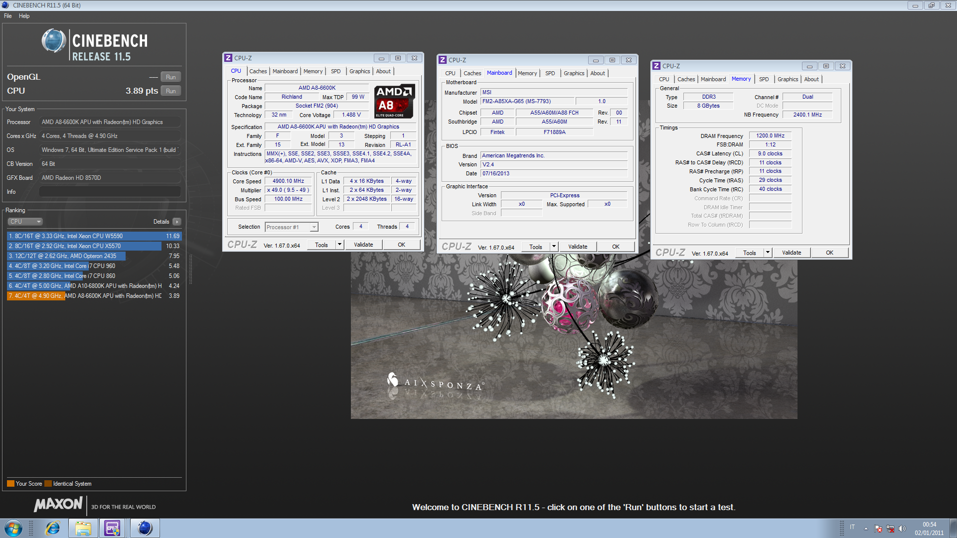Expand ranking Details arrow

point(177,222)
